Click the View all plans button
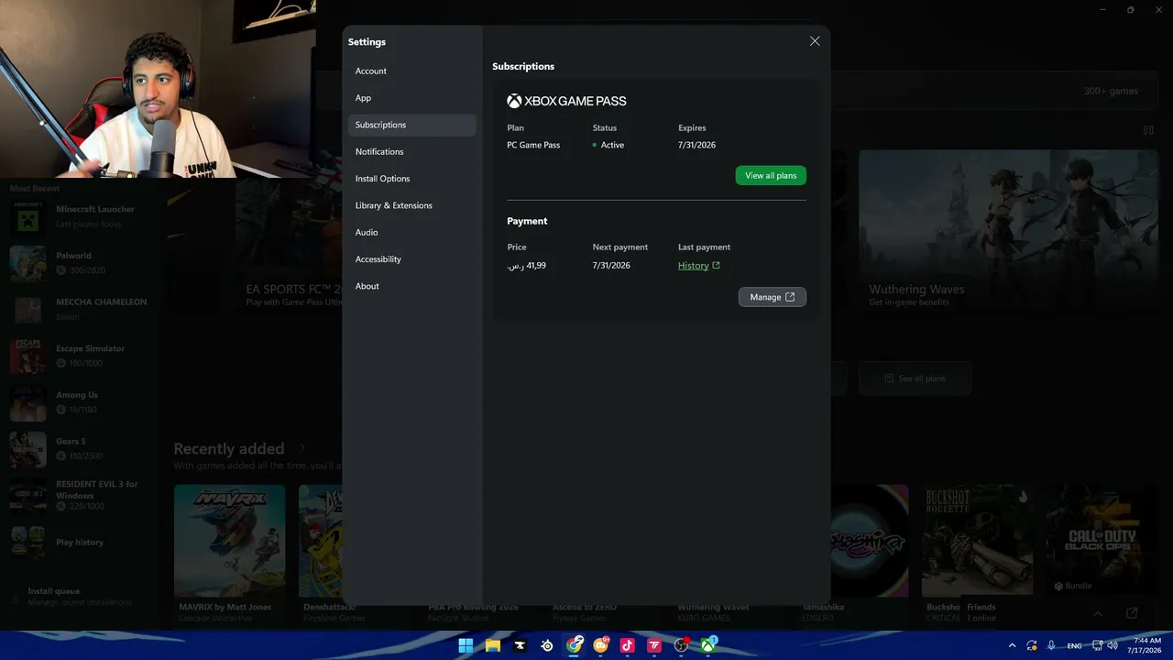 771,175
